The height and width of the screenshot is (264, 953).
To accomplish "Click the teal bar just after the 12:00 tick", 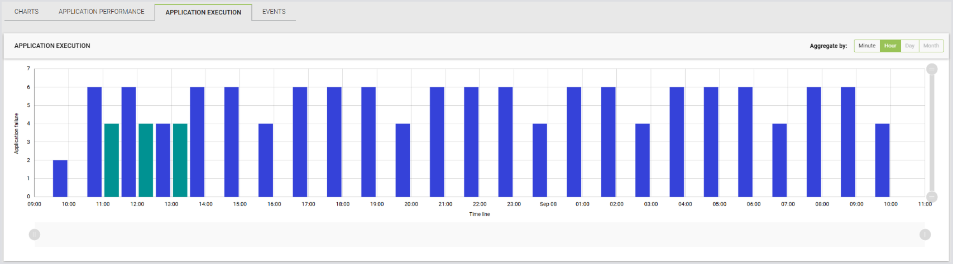I will coord(146,160).
